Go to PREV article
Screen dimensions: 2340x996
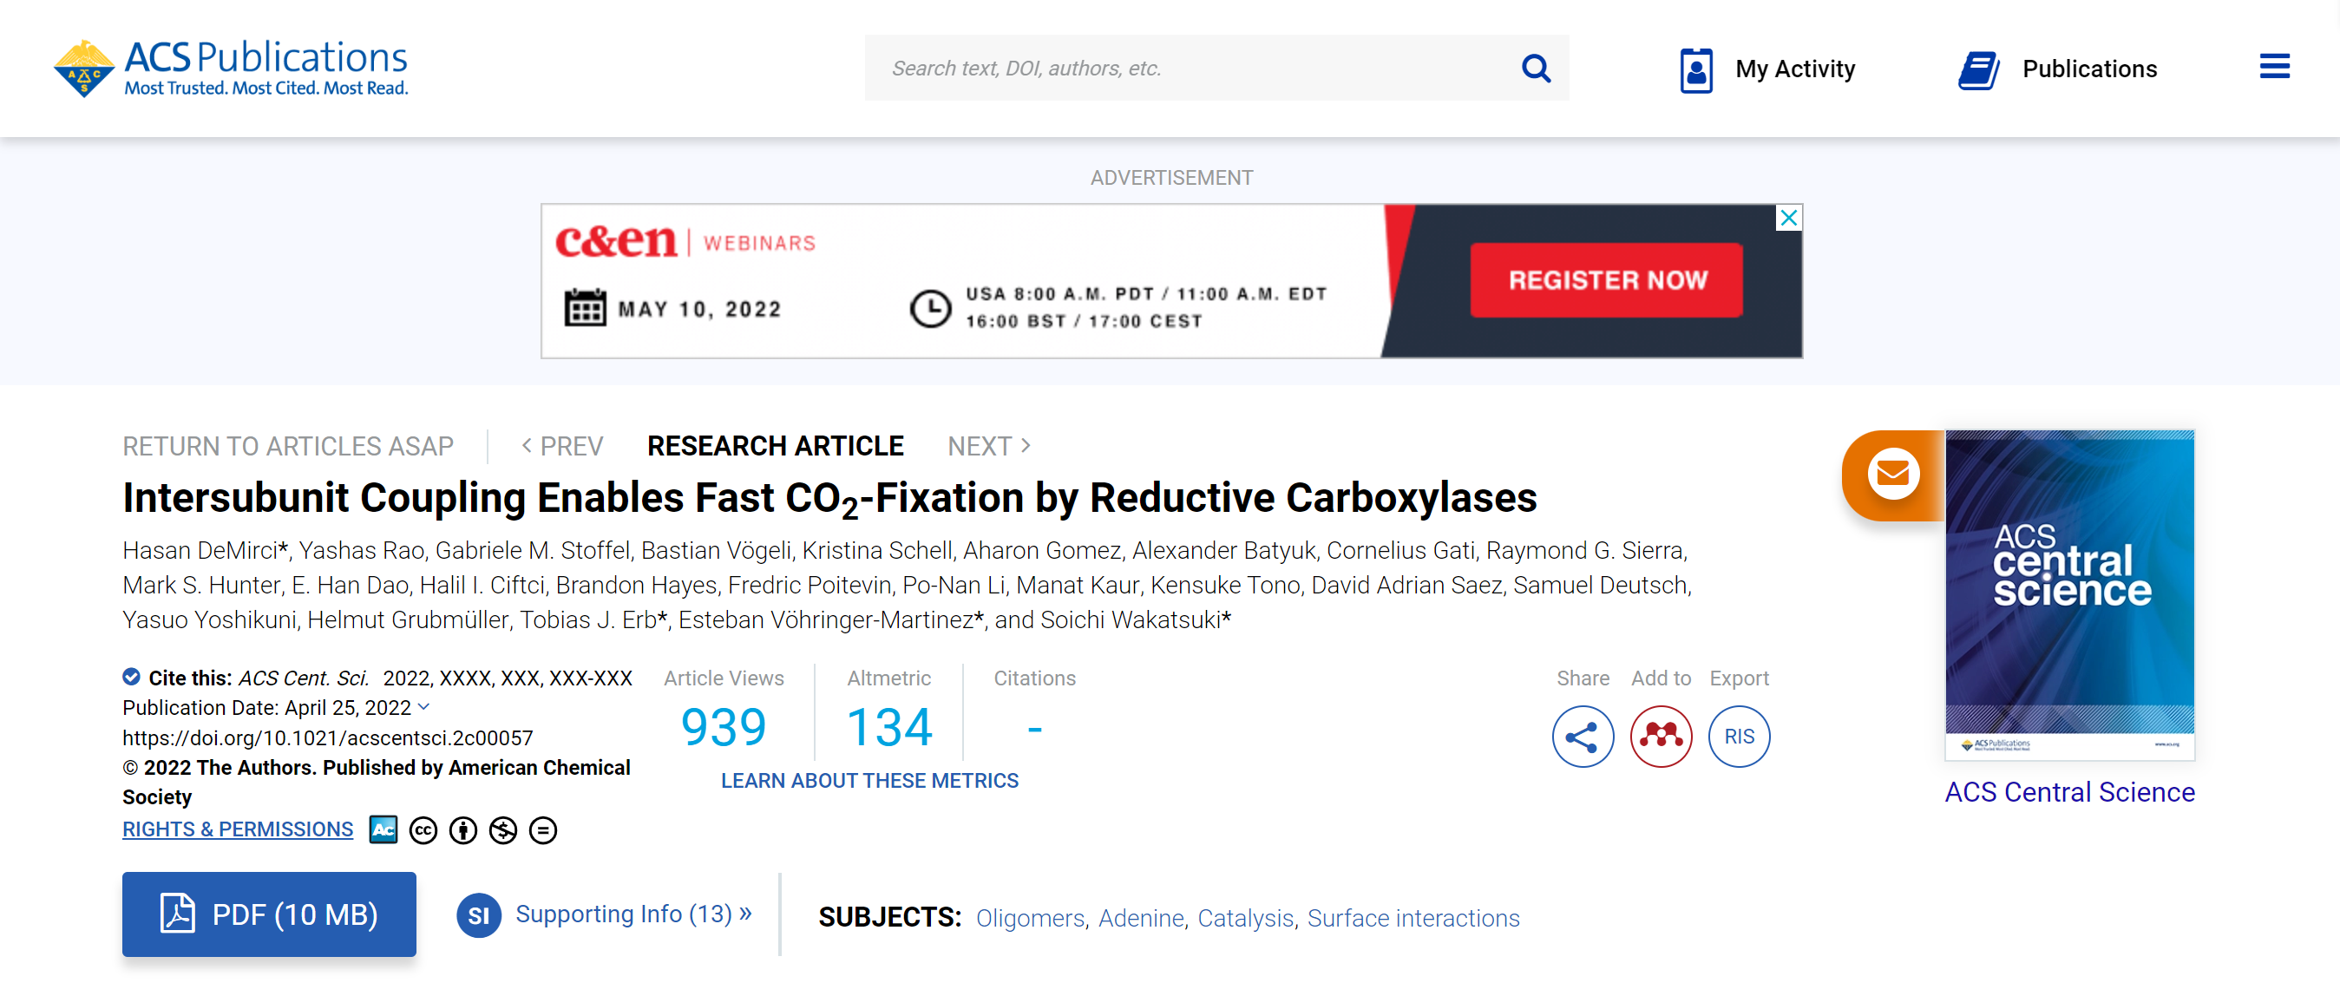[562, 446]
